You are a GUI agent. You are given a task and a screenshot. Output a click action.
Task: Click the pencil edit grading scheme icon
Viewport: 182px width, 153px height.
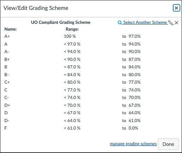point(170,22)
